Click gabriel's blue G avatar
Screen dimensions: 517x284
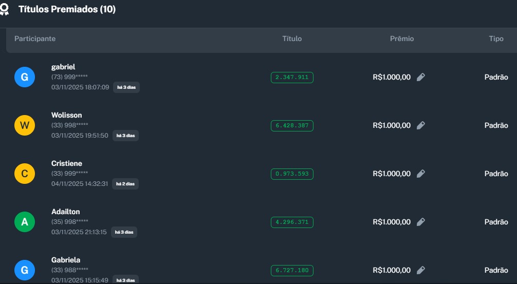(25, 78)
